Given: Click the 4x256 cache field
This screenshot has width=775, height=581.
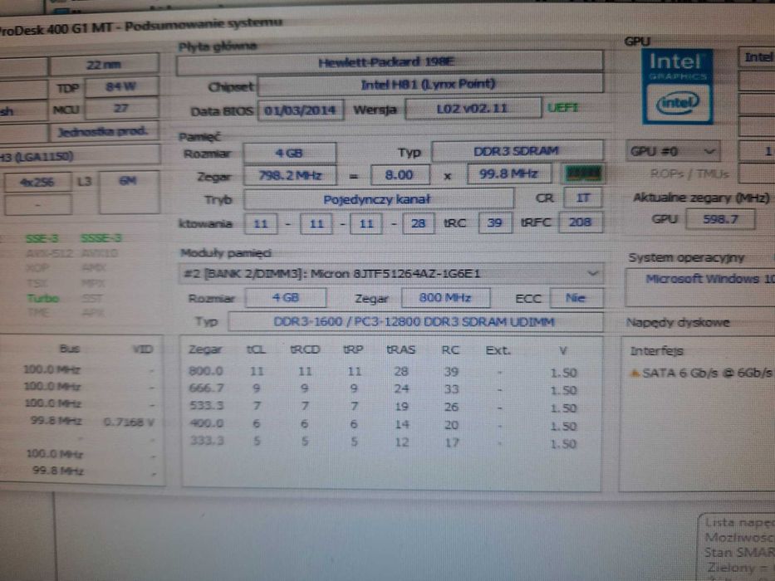Looking at the screenshot, I should tap(38, 183).
